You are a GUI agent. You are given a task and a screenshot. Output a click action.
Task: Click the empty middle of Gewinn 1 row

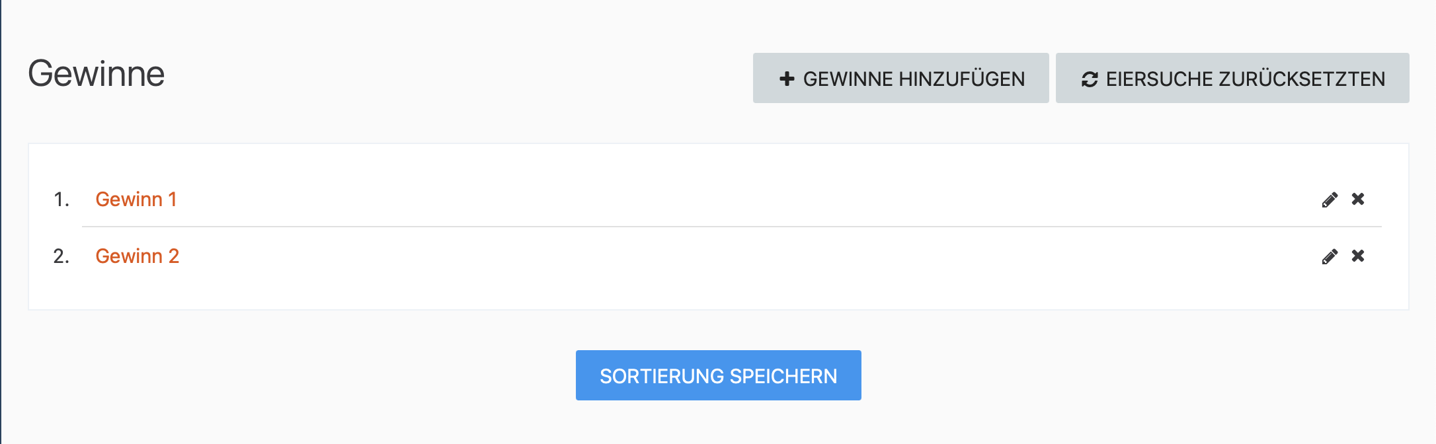coord(727,199)
